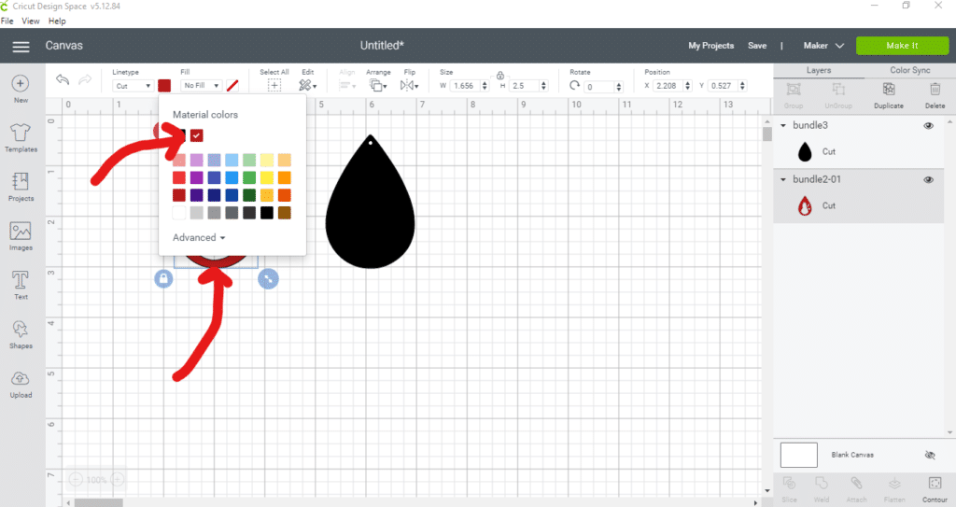The height and width of the screenshot is (507, 956).
Task: Open the Templates panel from sidebar
Action: click(x=21, y=135)
